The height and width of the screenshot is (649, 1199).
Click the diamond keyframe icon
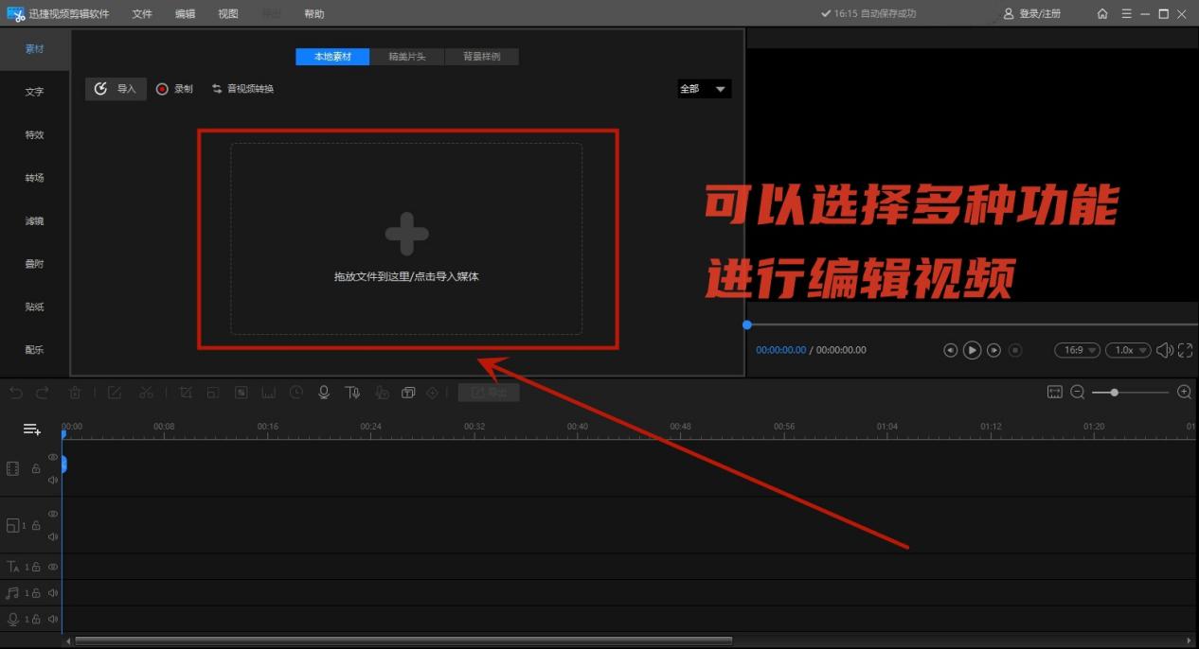point(433,393)
